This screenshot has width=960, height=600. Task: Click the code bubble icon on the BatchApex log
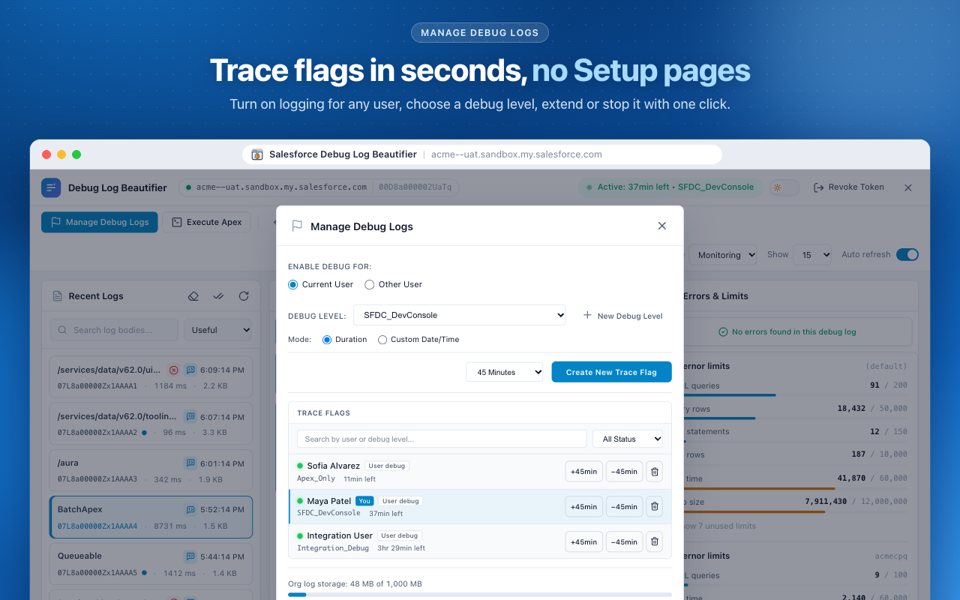click(x=190, y=510)
